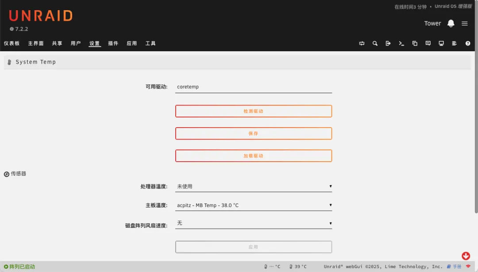Open the system log icon
The height and width of the screenshot is (272, 478).
coord(455,43)
